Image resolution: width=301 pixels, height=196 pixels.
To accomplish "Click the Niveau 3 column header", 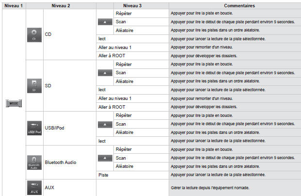I will [x=132, y=6].
